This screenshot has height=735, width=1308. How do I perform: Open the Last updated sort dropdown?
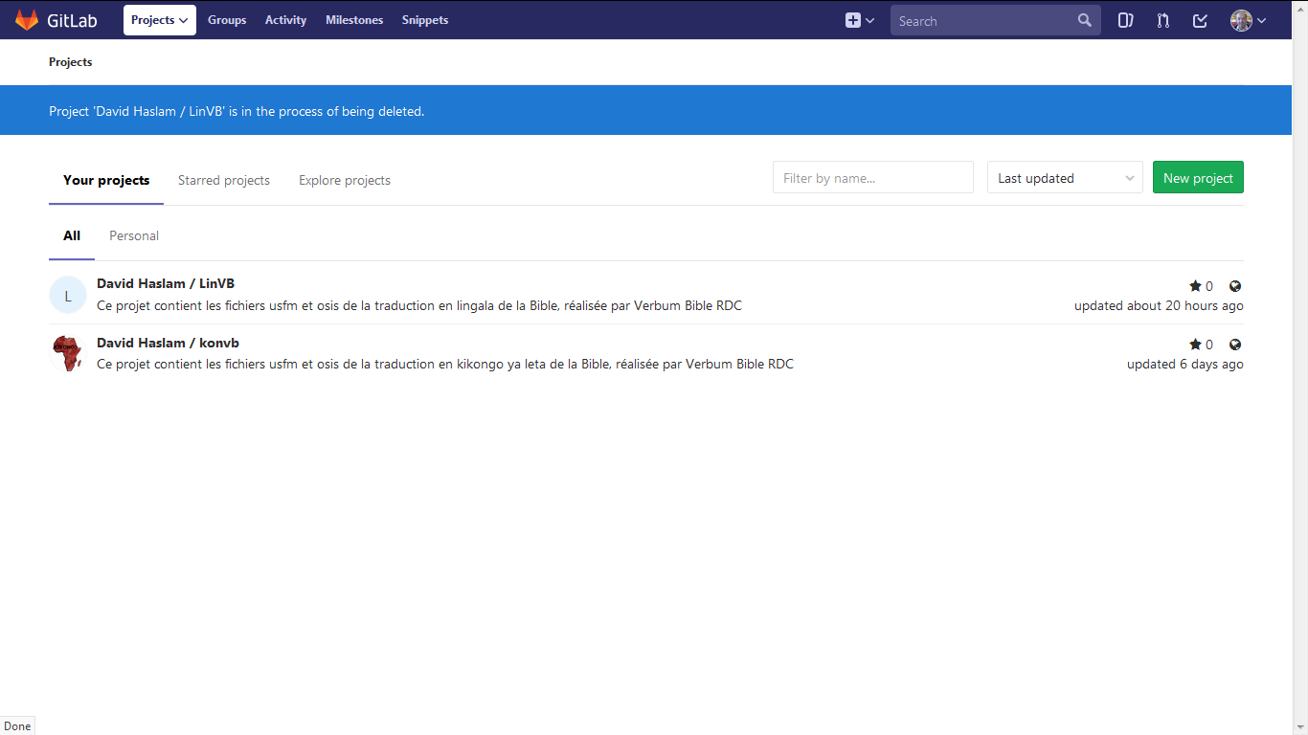click(x=1065, y=178)
